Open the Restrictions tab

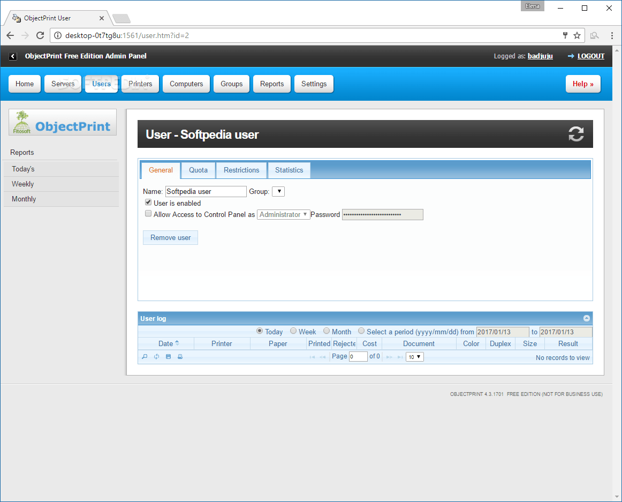click(241, 170)
